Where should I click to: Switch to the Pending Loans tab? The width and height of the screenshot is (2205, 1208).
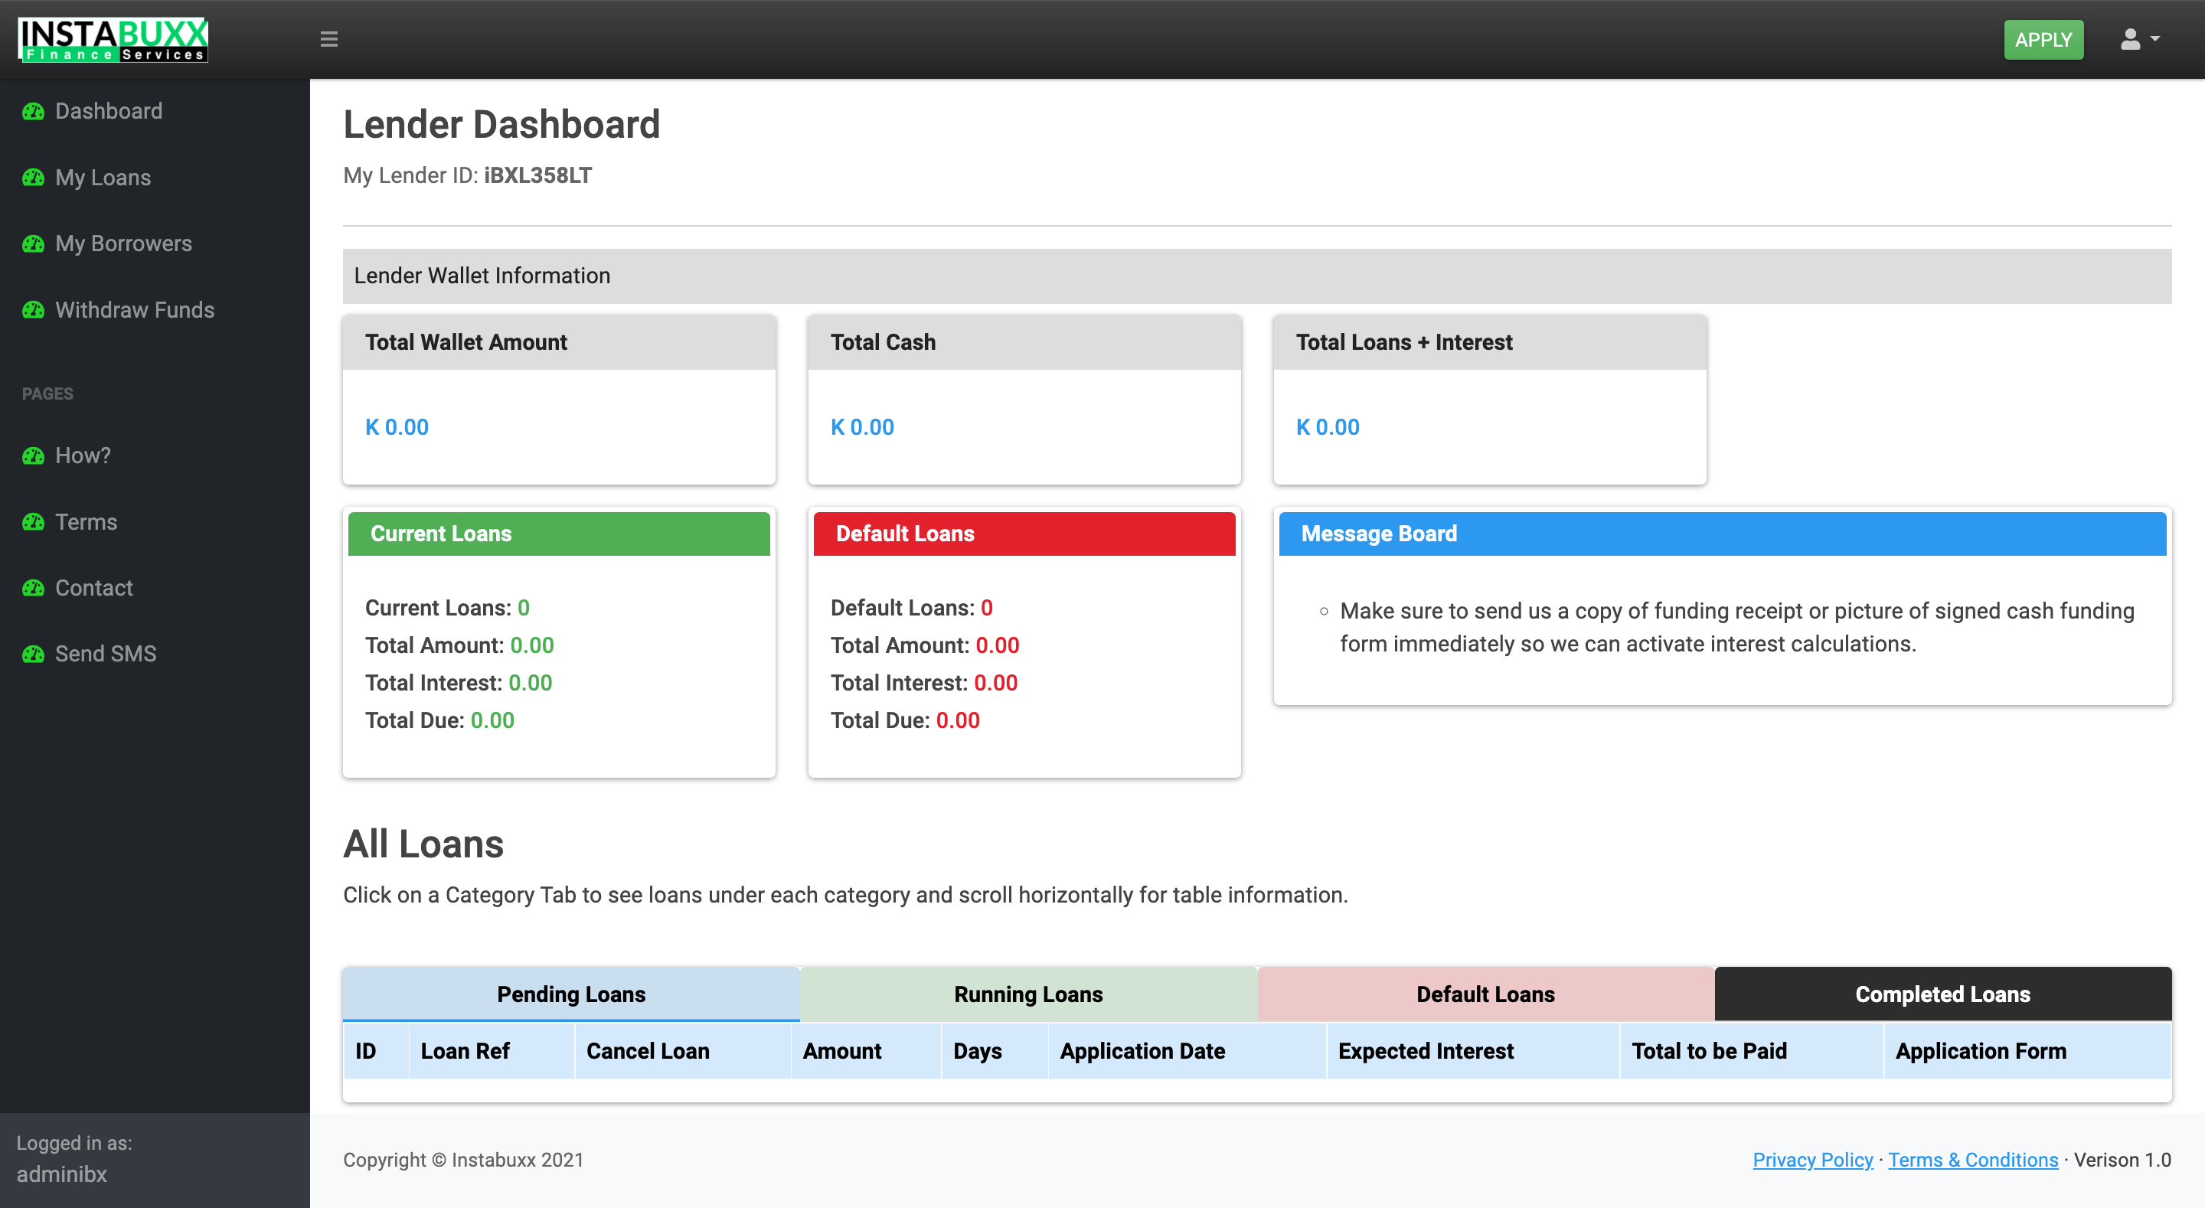[571, 994]
